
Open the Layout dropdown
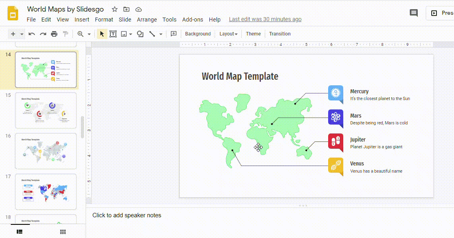[x=228, y=34]
